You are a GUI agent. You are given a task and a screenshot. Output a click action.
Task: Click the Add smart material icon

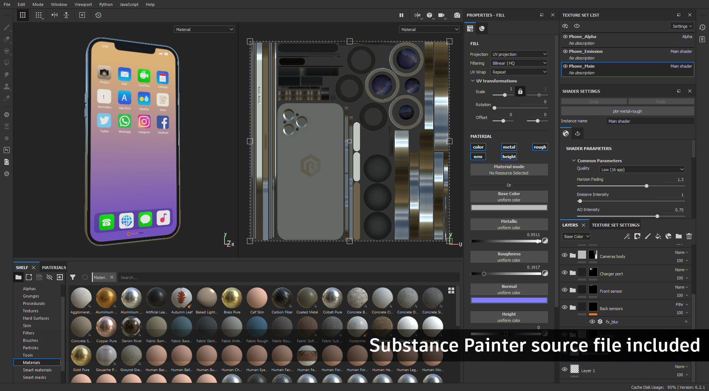(x=668, y=236)
